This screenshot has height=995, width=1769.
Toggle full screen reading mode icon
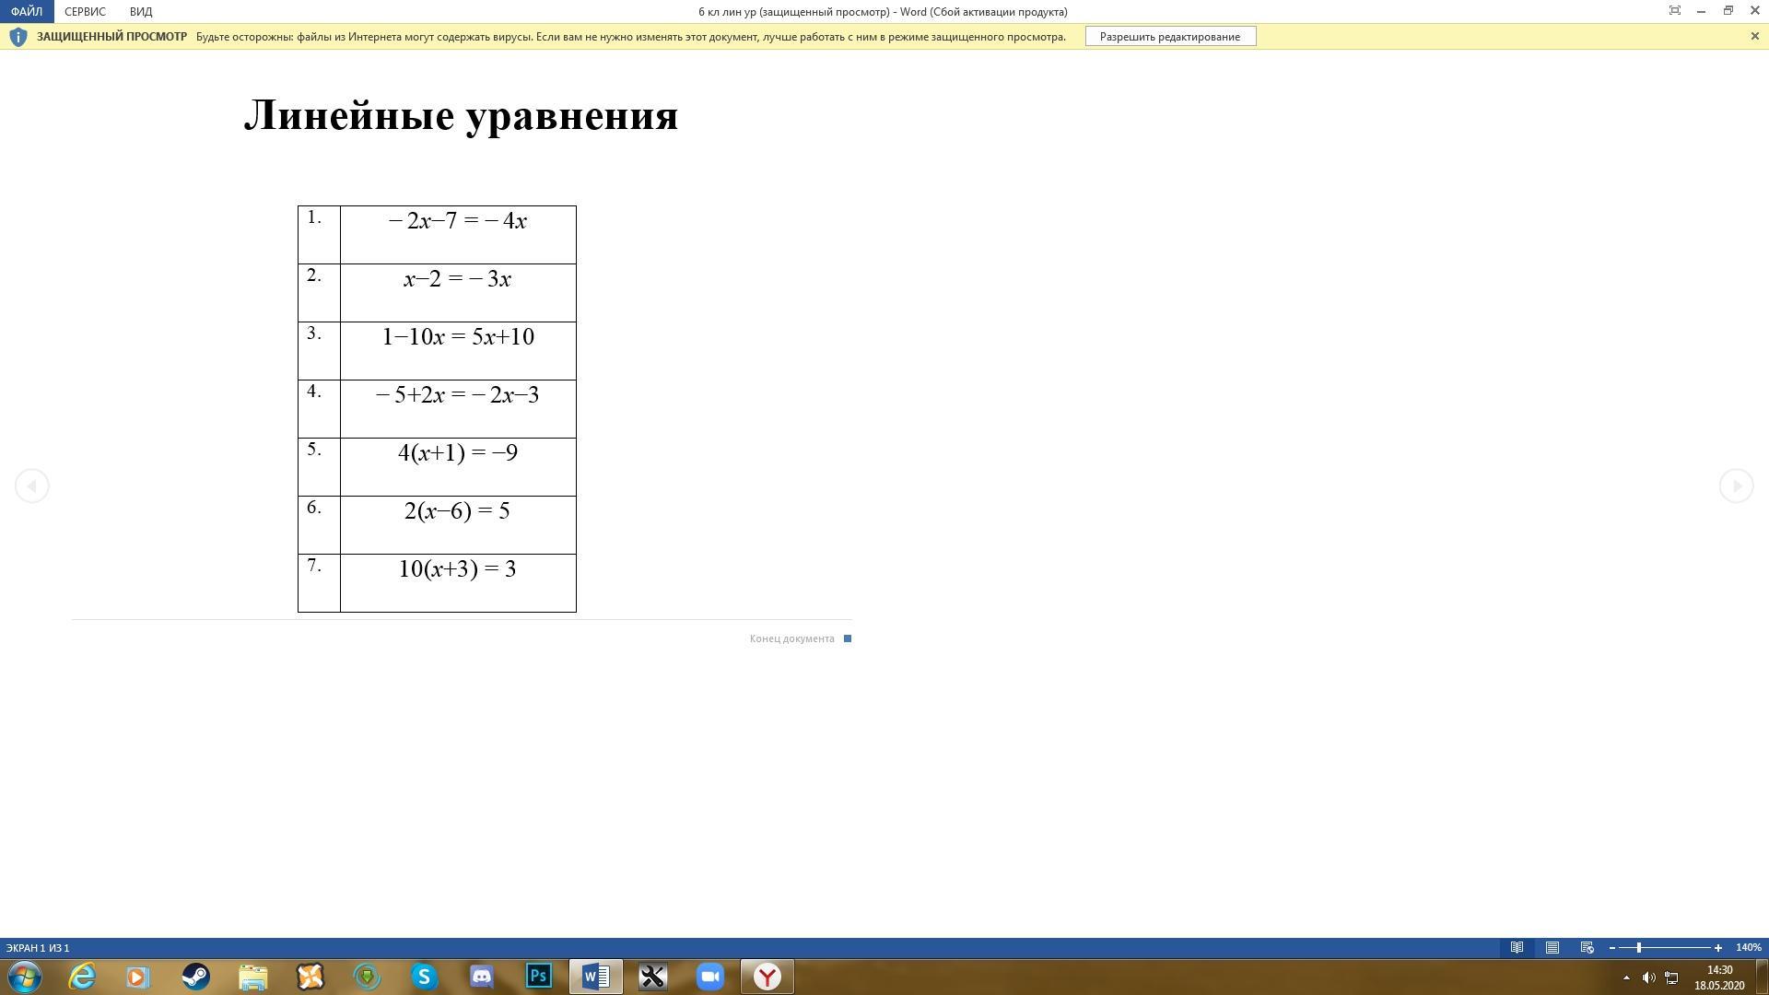pyautogui.click(x=1675, y=11)
